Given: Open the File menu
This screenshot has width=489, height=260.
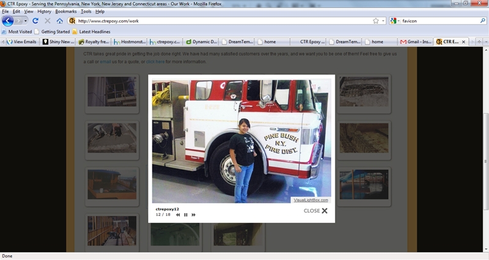Looking at the screenshot, I should pyautogui.click(x=6, y=12).
